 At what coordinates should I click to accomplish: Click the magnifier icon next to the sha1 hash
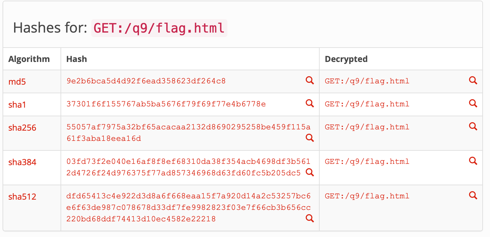coord(309,103)
